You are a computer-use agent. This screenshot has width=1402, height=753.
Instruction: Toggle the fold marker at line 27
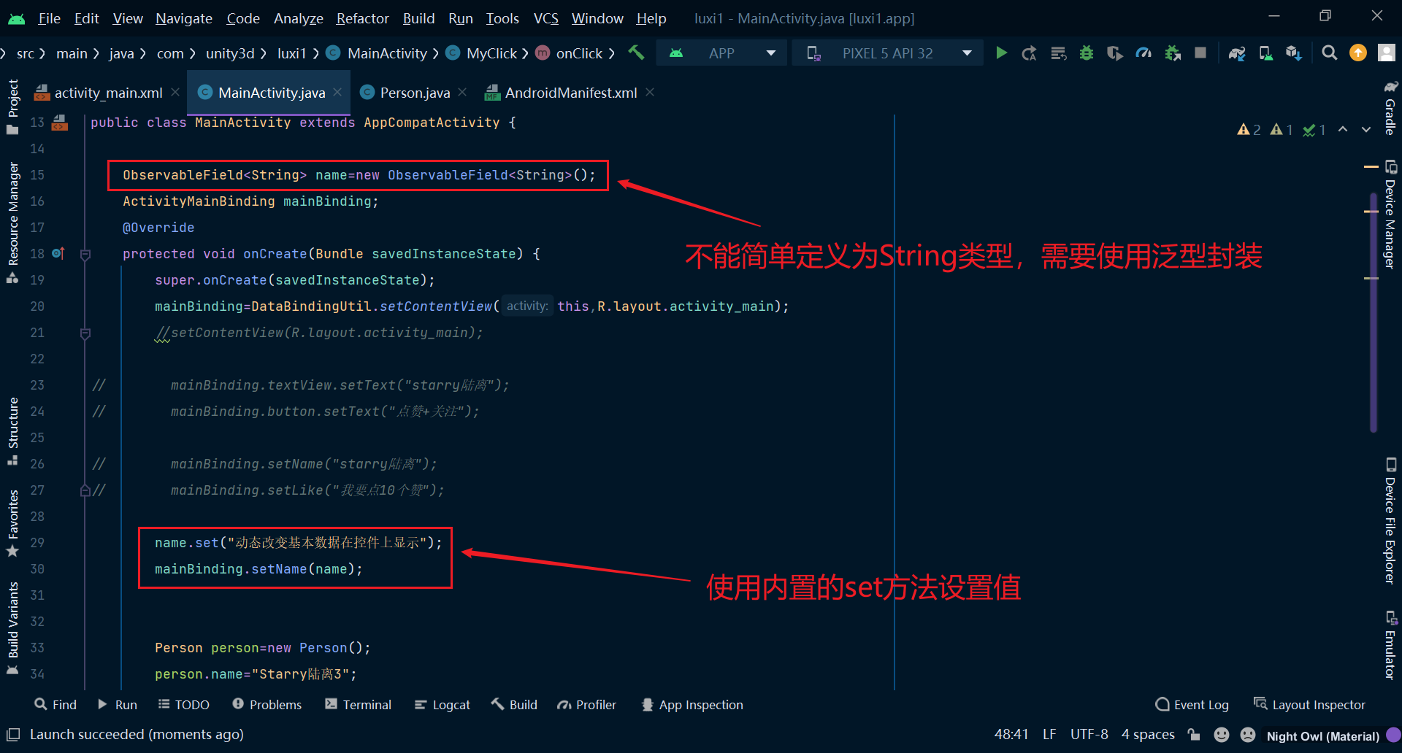85,490
